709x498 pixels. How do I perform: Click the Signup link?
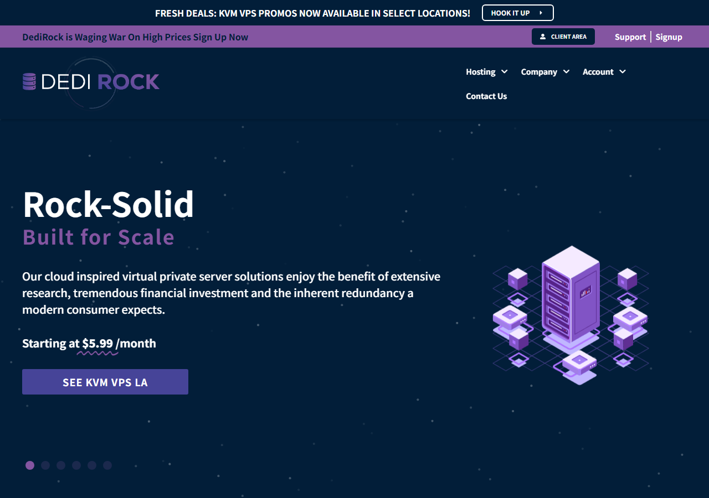click(669, 37)
